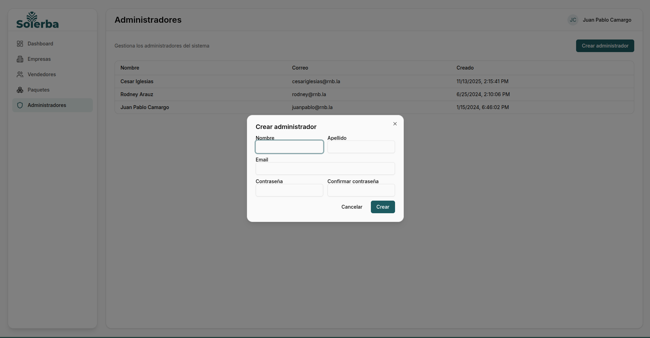Go to the Empresas section
This screenshot has width=650, height=338.
click(x=39, y=59)
